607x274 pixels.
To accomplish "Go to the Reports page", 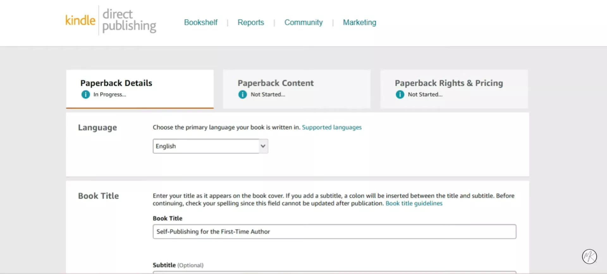I will coord(251,22).
